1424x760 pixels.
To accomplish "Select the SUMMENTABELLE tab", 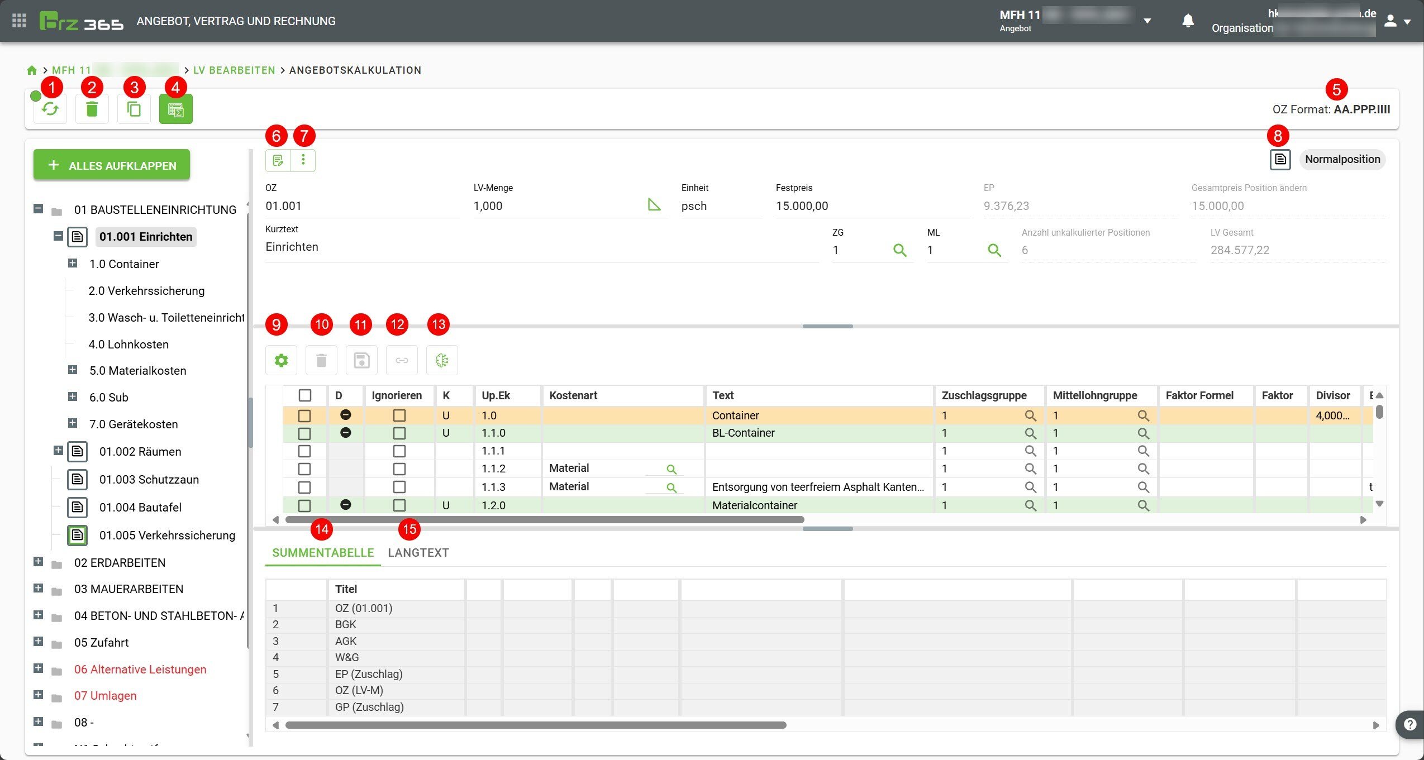I will coord(323,553).
